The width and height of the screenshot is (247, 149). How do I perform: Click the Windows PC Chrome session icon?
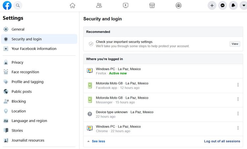pyautogui.click(x=90, y=128)
